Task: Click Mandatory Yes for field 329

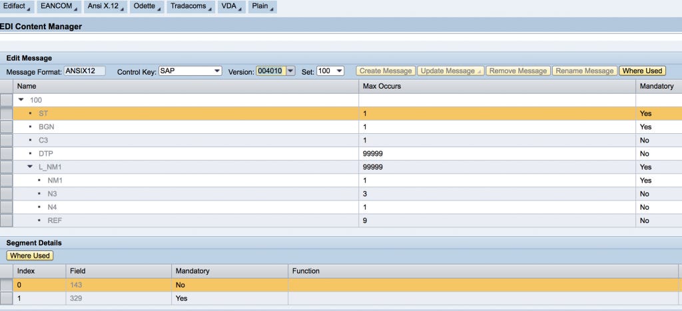Action: [181, 298]
